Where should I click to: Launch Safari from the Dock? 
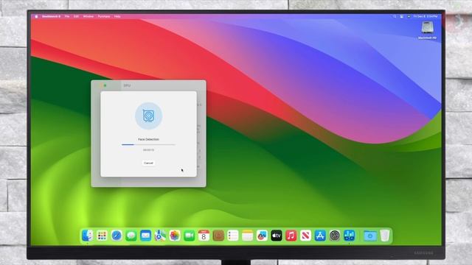point(117,236)
